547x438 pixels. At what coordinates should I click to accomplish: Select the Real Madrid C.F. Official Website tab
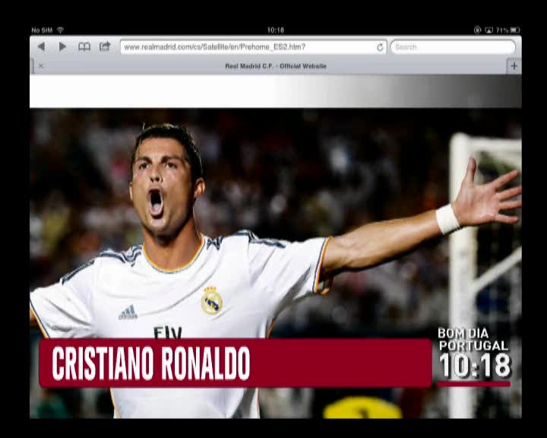[275, 66]
